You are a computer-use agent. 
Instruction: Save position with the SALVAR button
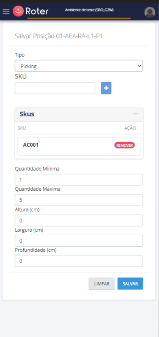130,284
